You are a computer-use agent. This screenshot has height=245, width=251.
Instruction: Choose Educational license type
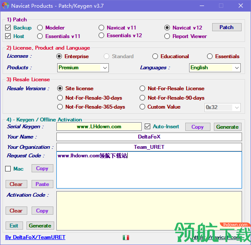point(155,56)
